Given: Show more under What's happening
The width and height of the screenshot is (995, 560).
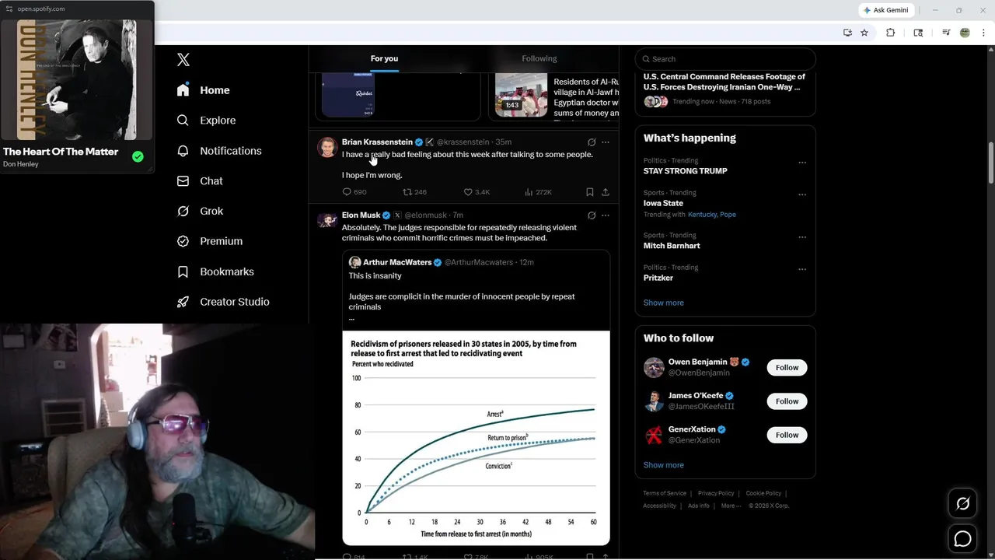Looking at the screenshot, I should [664, 303].
